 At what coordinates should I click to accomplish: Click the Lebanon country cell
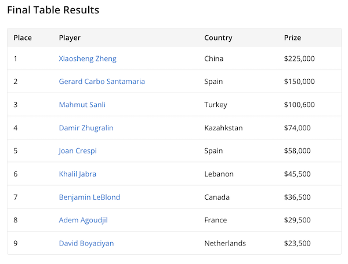coord(219,174)
